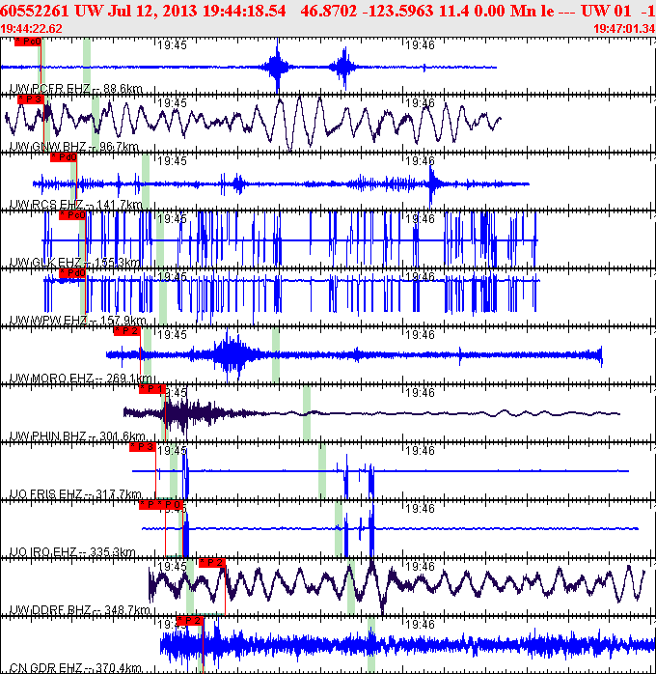The height and width of the screenshot is (674, 656).
Task: Click the 19:45 time label on the PCFR trace
Action: click(x=172, y=45)
